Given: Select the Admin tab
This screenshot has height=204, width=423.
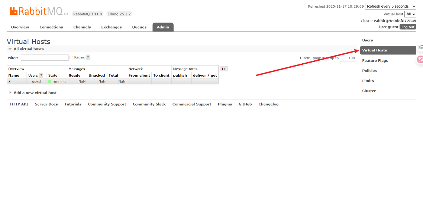Looking at the screenshot, I should [163, 27].
